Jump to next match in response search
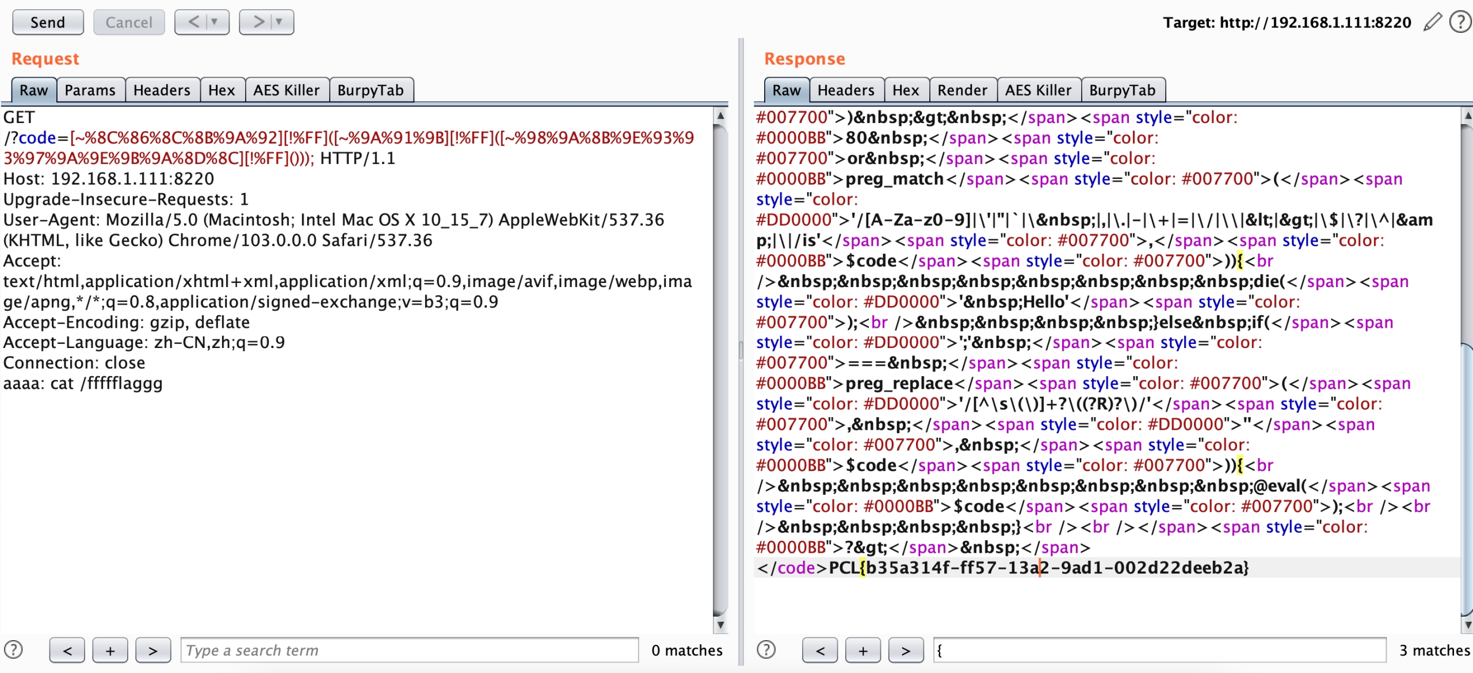This screenshot has width=1473, height=673. coord(906,650)
